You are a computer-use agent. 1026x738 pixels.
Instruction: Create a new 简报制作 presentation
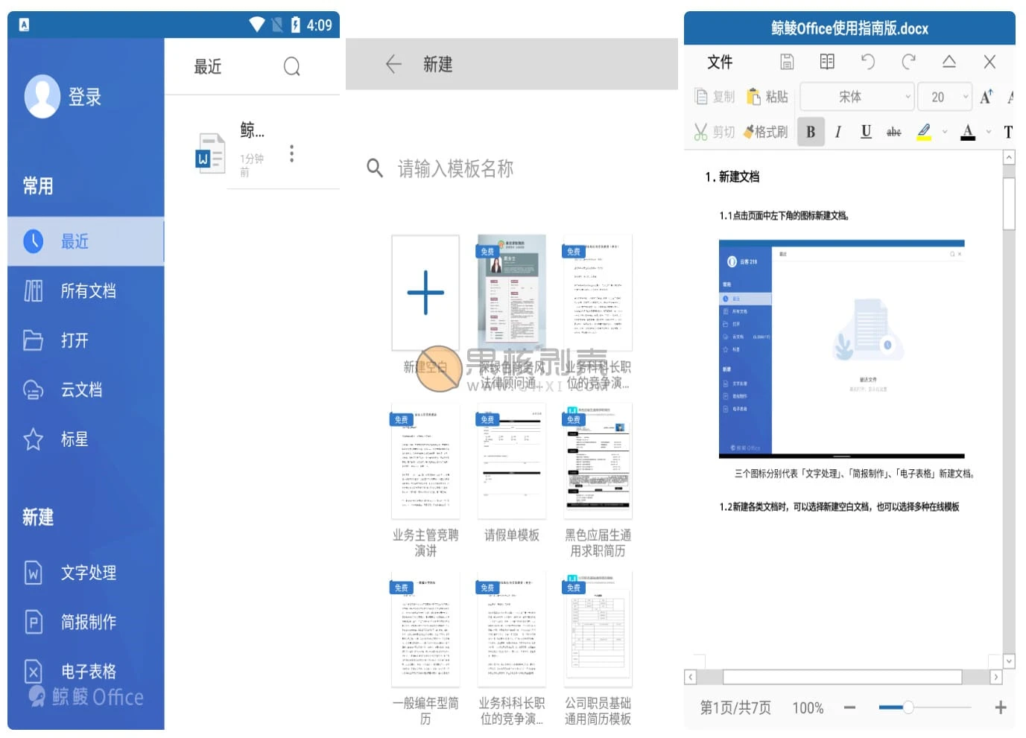(x=86, y=622)
